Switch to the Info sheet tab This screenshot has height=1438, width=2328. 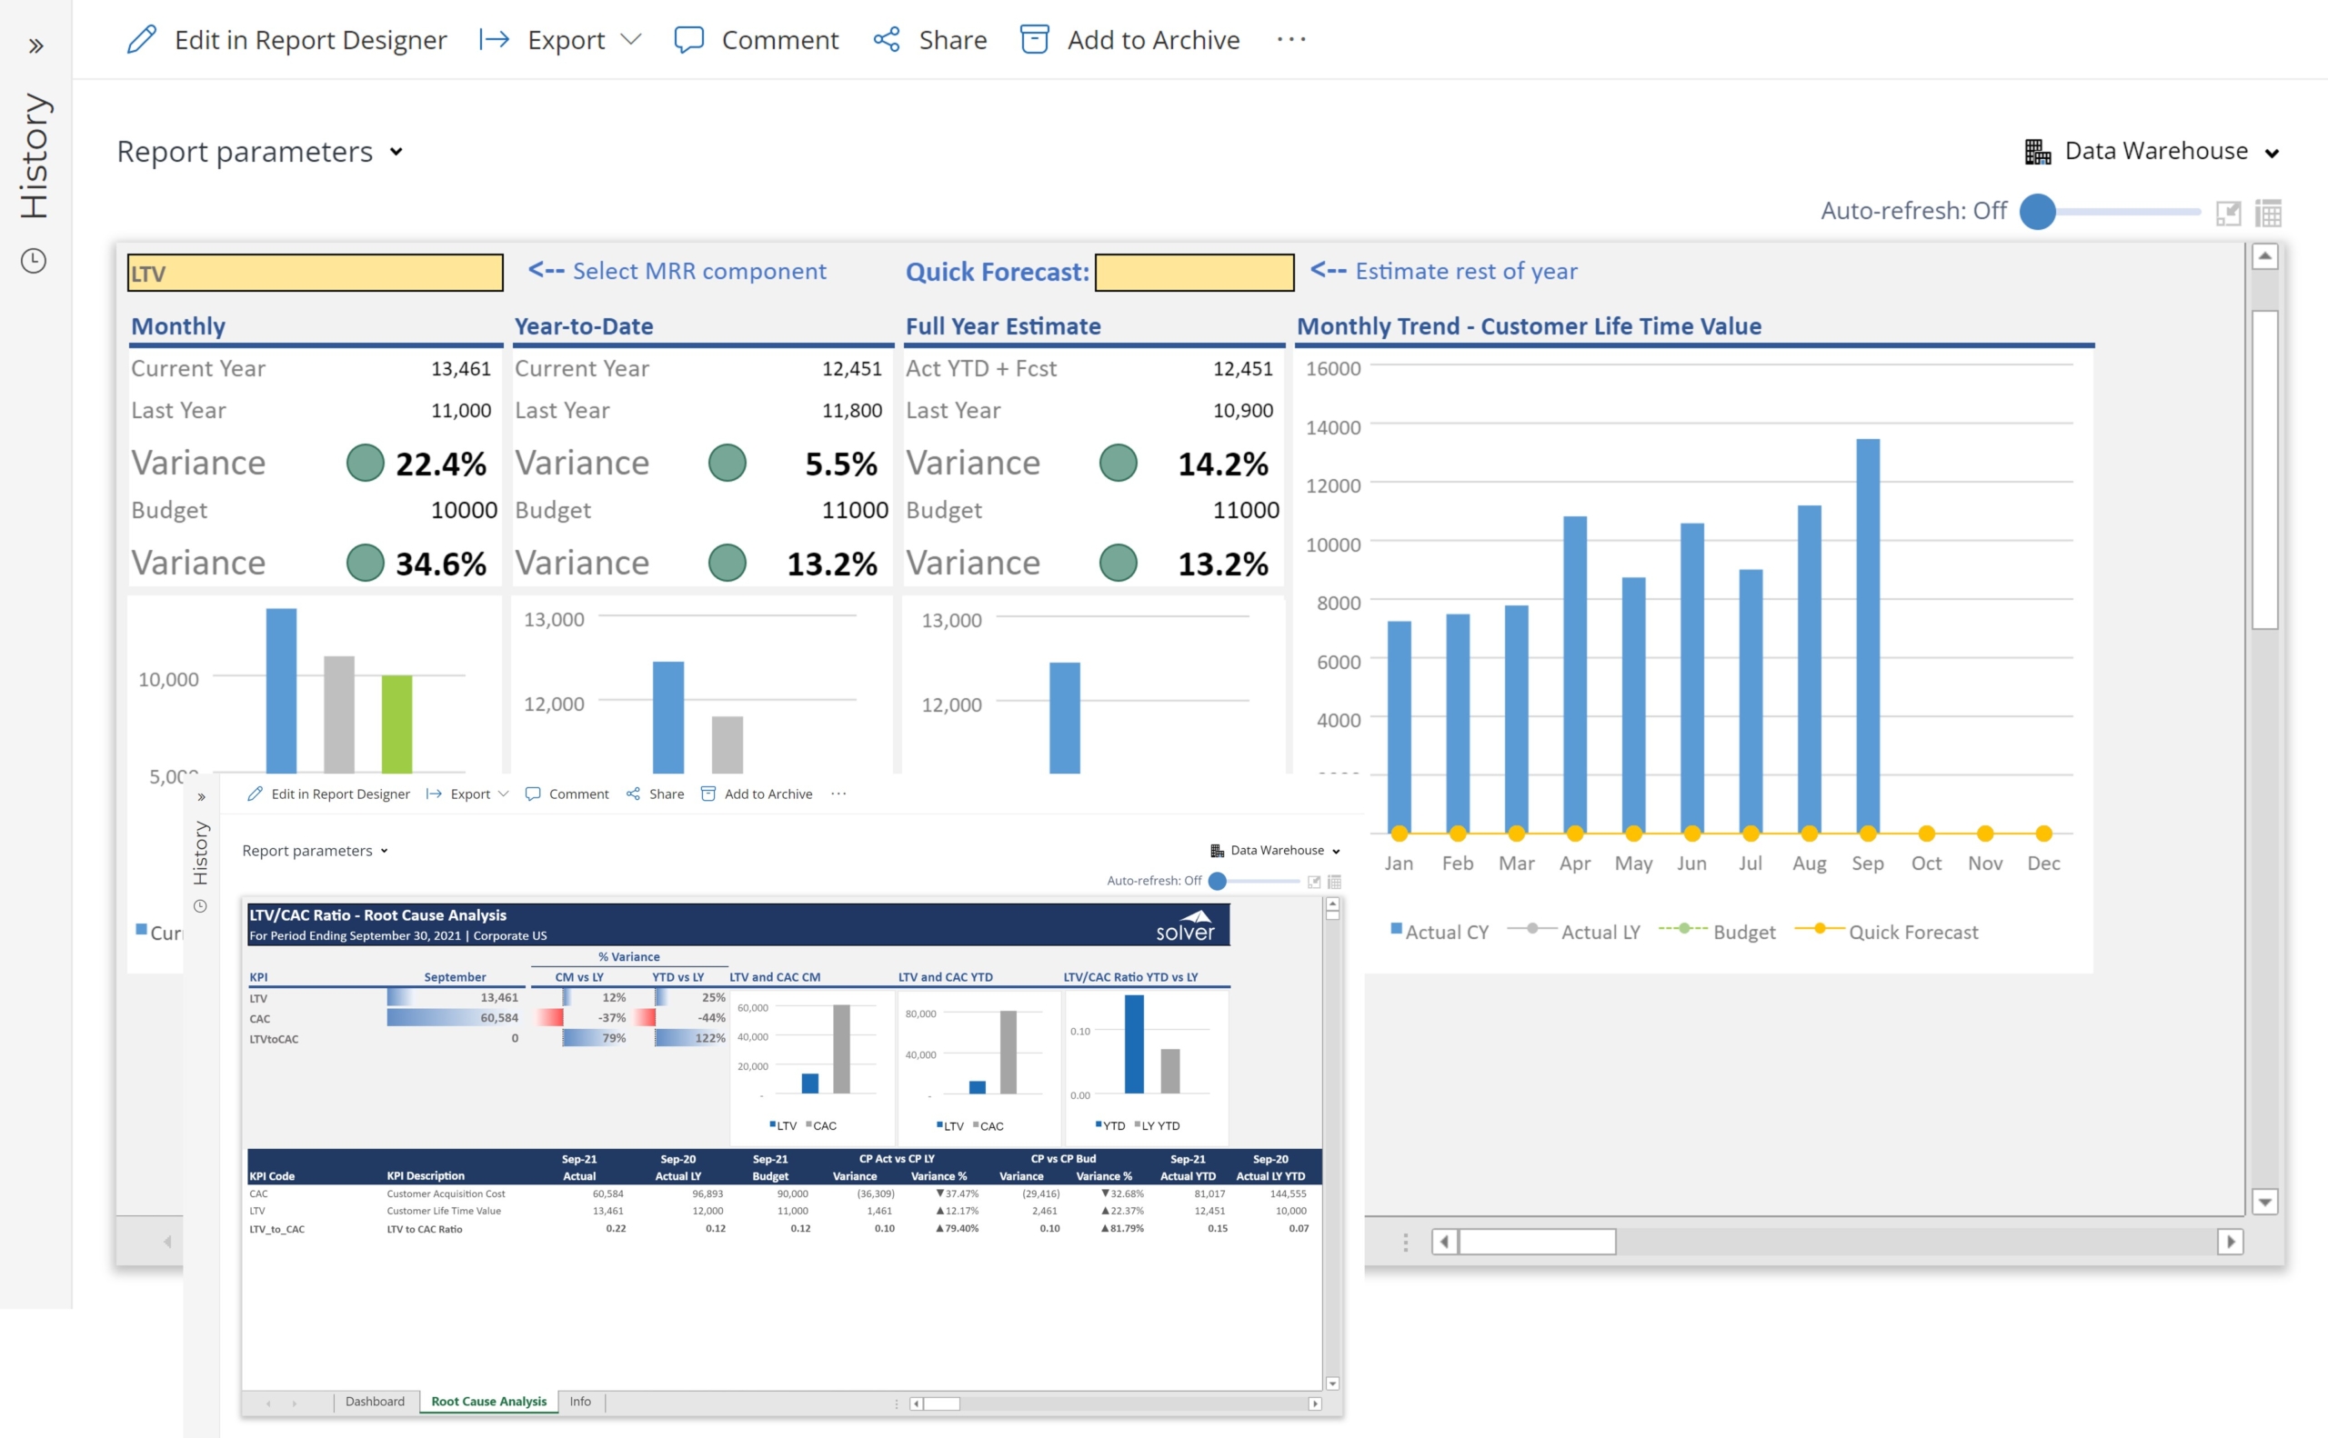(580, 1401)
